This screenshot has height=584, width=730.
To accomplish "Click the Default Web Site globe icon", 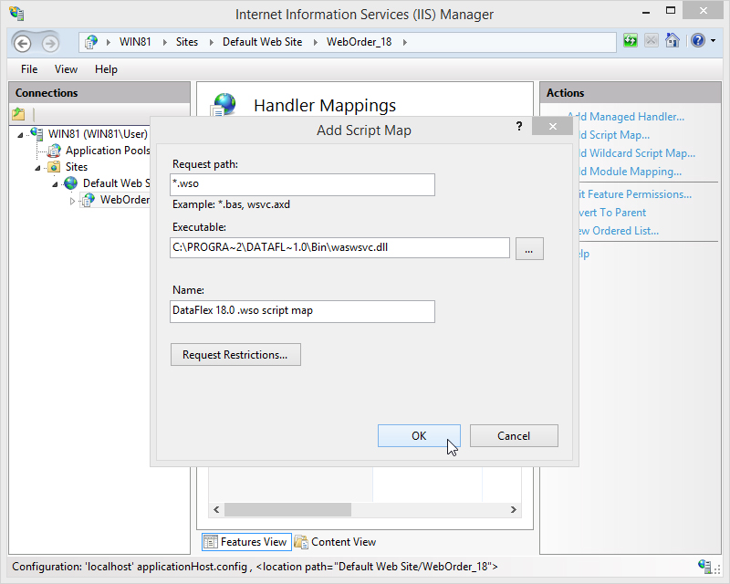I will tap(71, 183).
